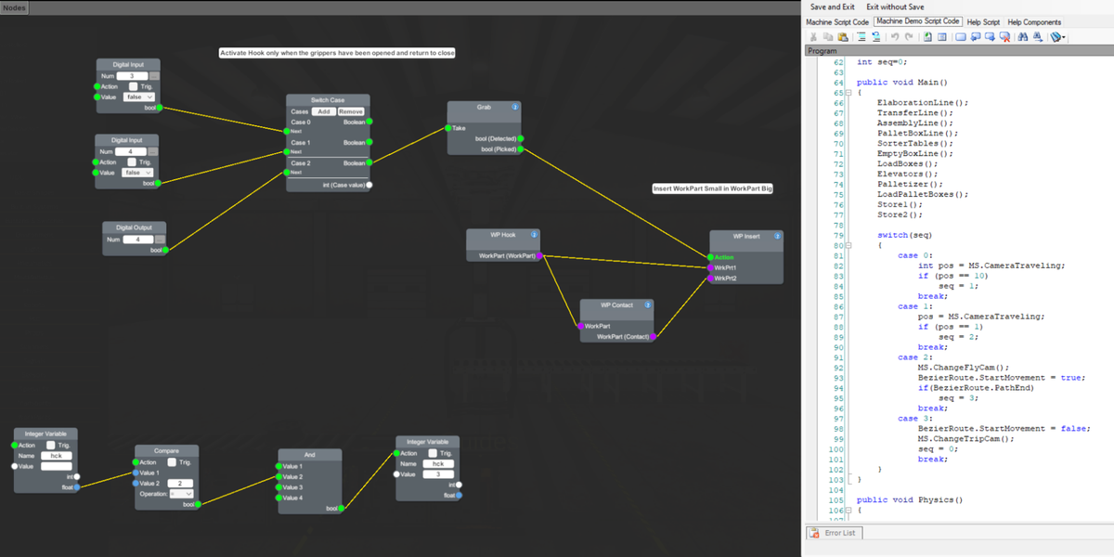Click the indent lines toolbar icon
Viewport: 1114px width, 557px height.
862,37
